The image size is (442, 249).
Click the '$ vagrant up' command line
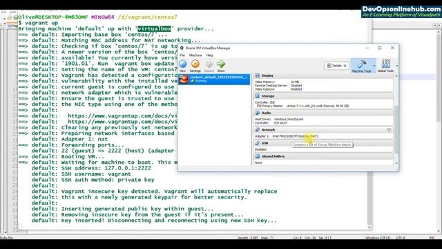tap(38, 23)
